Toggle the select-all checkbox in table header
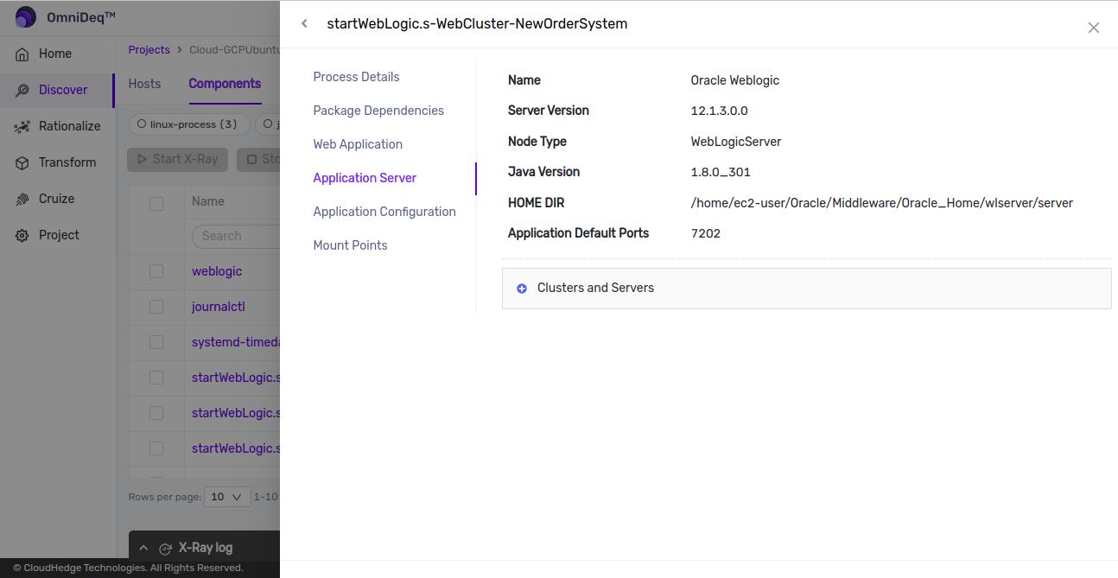Image resolution: width=1118 pixels, height=578 pixels. pos(156,204)
